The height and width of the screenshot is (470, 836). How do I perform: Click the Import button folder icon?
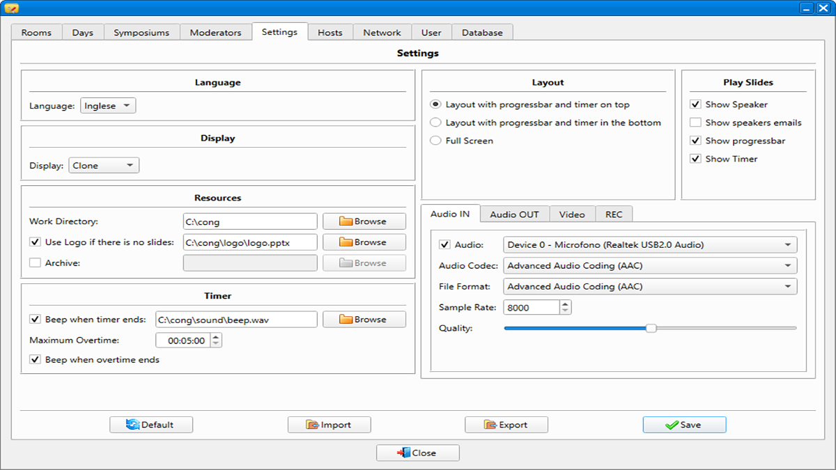pyautogui.click(x=312, y=425)
